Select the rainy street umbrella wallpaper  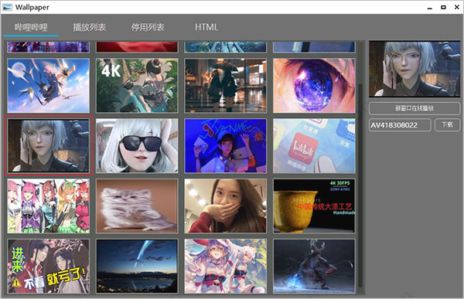226,86
